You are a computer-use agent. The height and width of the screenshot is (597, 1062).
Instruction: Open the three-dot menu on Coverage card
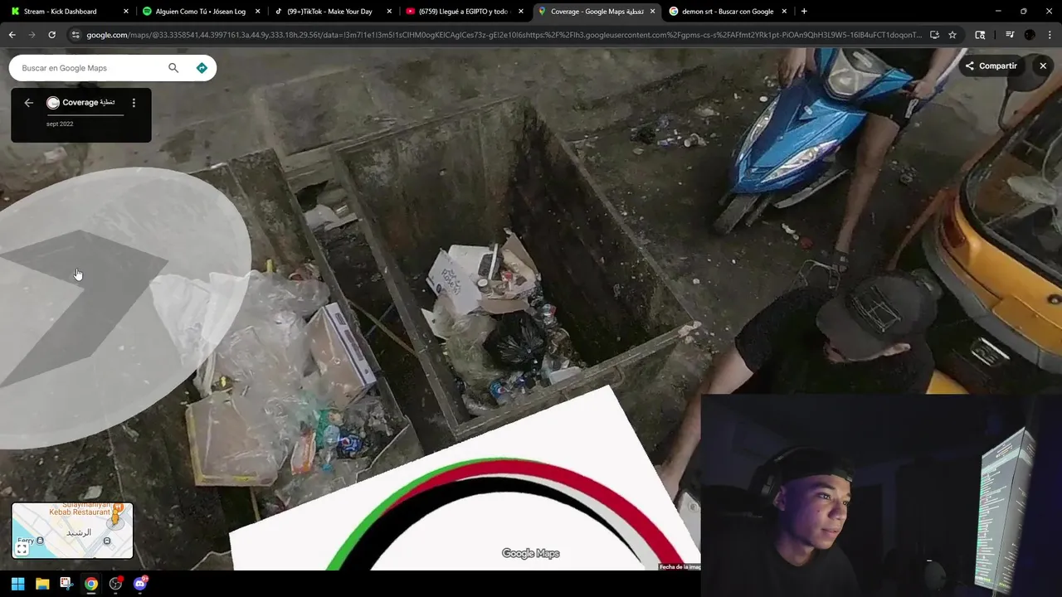[x=134, y=103]
